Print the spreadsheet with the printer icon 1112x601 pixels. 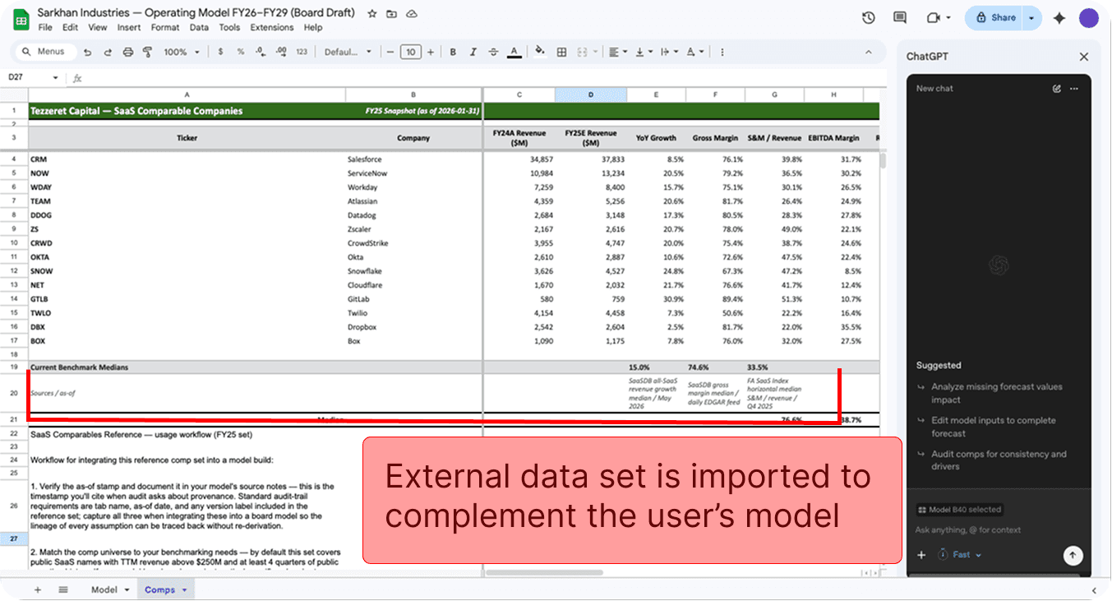tap(127, 52)
